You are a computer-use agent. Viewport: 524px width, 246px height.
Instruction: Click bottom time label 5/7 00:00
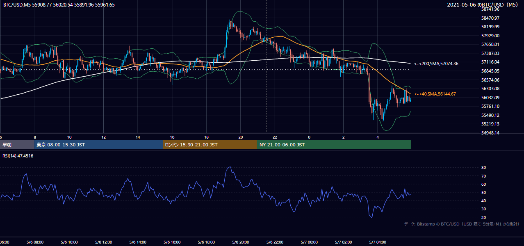pyautogui.click(x=309, y=242)
